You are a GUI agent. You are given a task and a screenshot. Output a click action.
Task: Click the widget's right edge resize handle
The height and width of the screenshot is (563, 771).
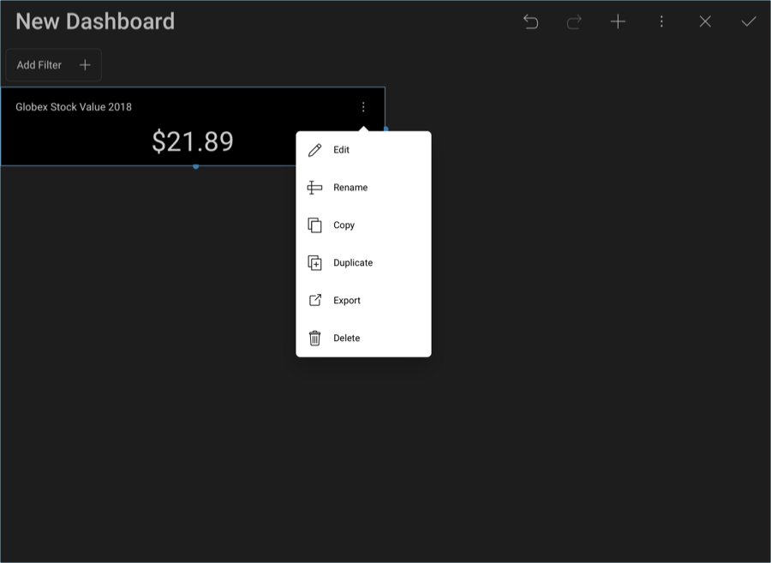click(x=385, y=129)
